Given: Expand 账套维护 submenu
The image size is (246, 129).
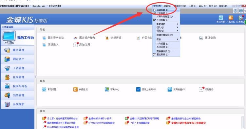Looking at the screenshot, I should tap(166, 24).
